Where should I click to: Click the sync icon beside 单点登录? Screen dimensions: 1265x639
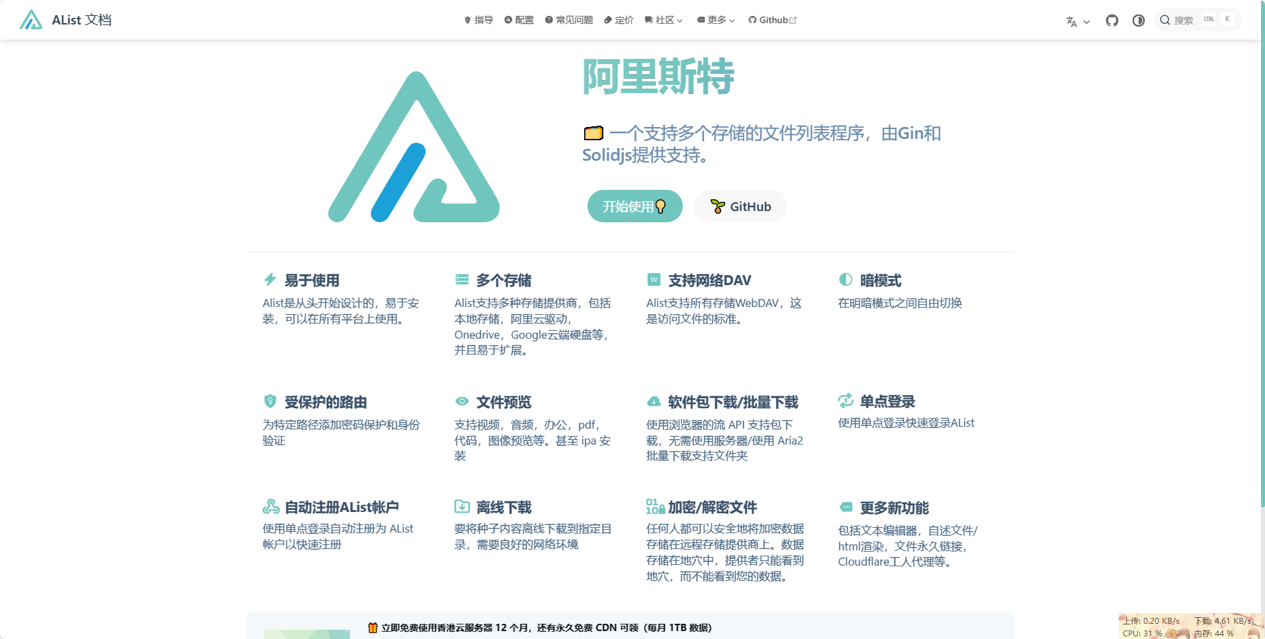(846, 400)
